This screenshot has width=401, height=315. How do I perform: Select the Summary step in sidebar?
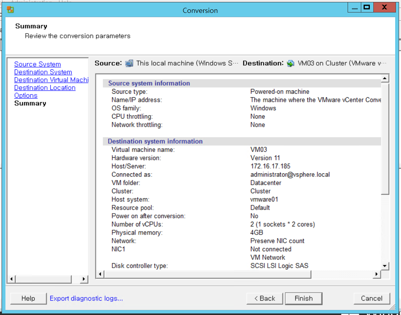pyautogui.click(x=30, y=103)
